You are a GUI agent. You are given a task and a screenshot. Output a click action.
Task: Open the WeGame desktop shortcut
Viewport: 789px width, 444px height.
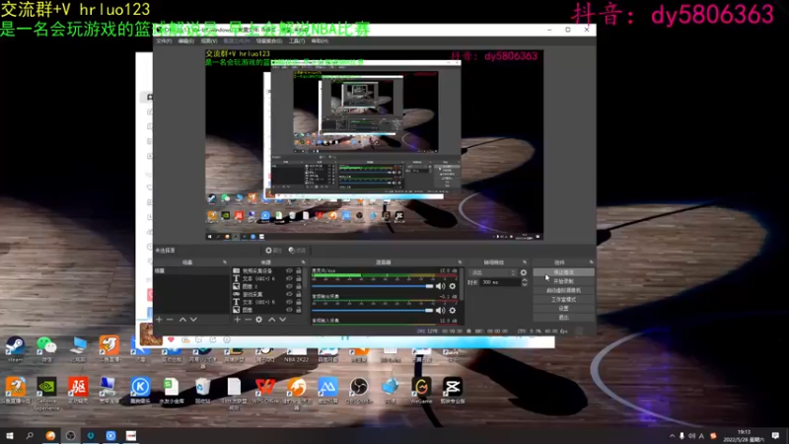pos(421,391)
